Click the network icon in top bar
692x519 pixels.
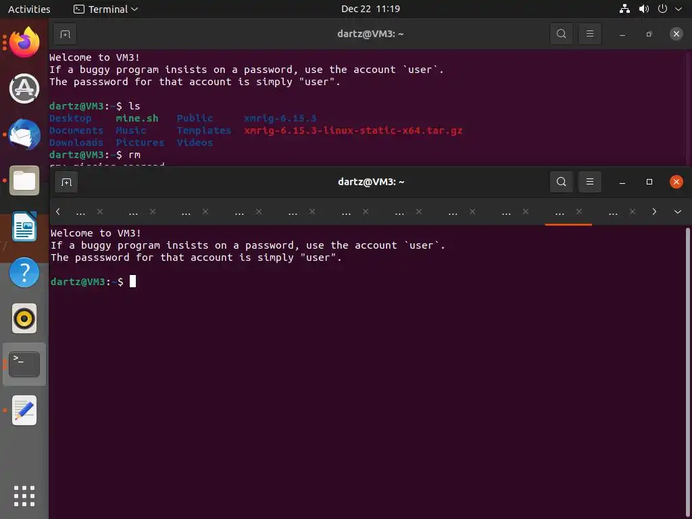(624, 9)
